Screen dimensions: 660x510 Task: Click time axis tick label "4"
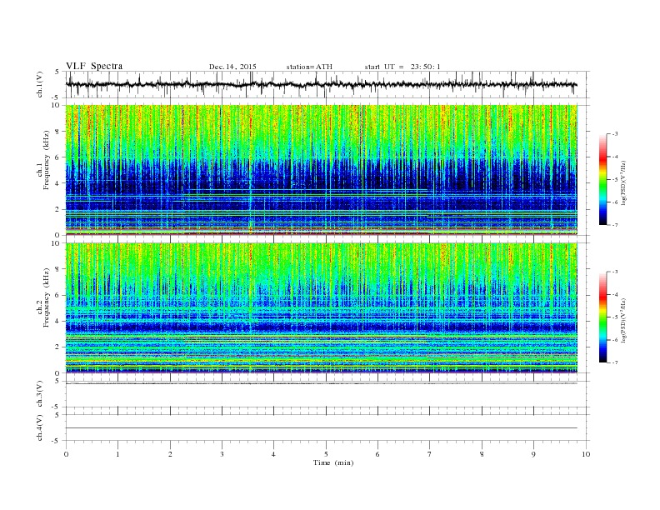[273, 454]
